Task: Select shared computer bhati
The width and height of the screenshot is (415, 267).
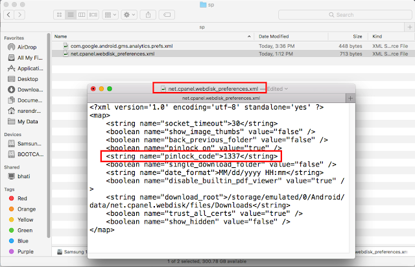Action: tap(19, 176)
